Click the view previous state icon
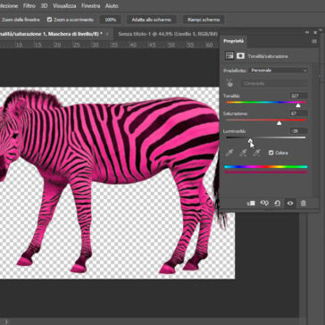The width and height of the screenshot is (325, 325). pos(264,204)
